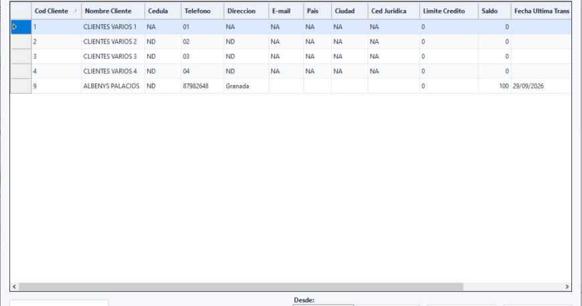The image size is (582, 306).
Task: Select row indicator arrow of CLIENTES VARIOS 1
Action: (x=15, y=27)
